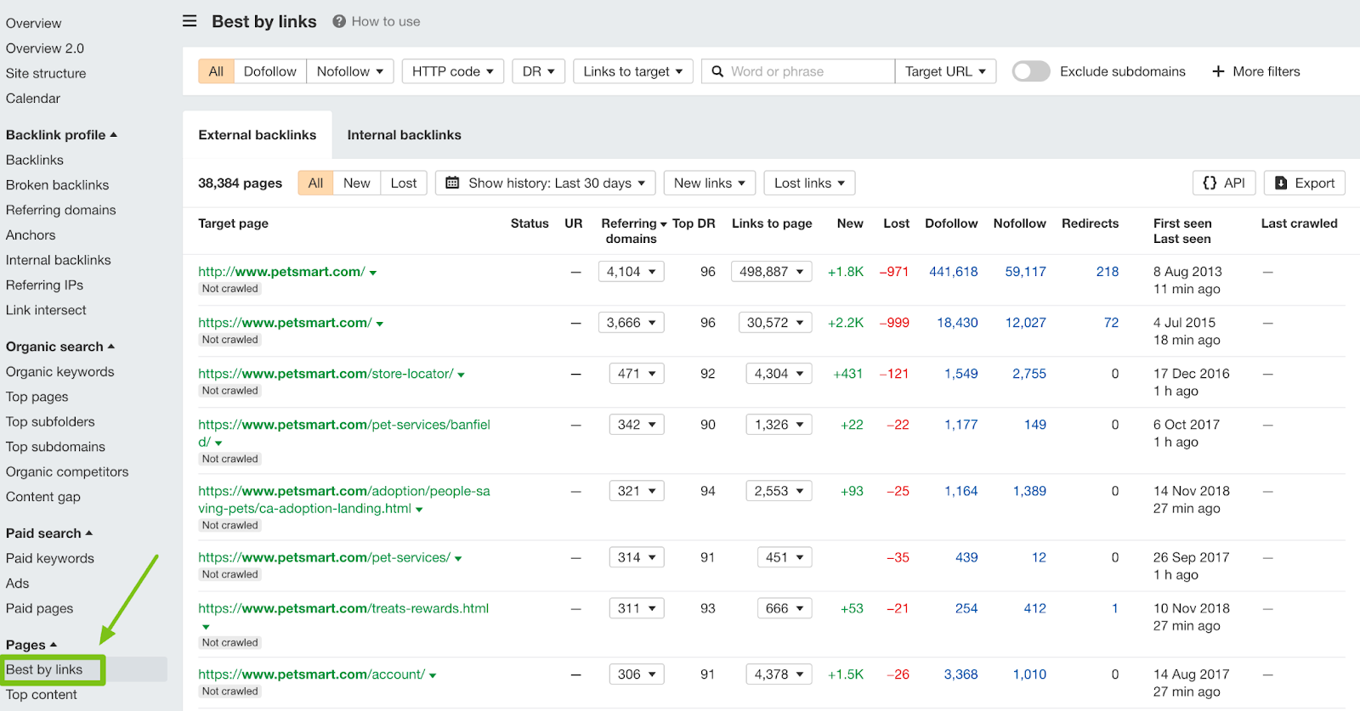
Task: Expand the 4,378 links to page dropdown
Action: (x=779, y=674)
